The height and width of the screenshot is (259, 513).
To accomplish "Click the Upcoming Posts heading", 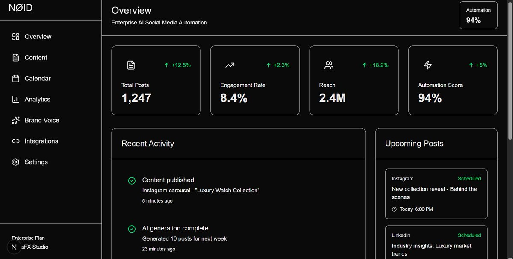I will click(414, 144).
